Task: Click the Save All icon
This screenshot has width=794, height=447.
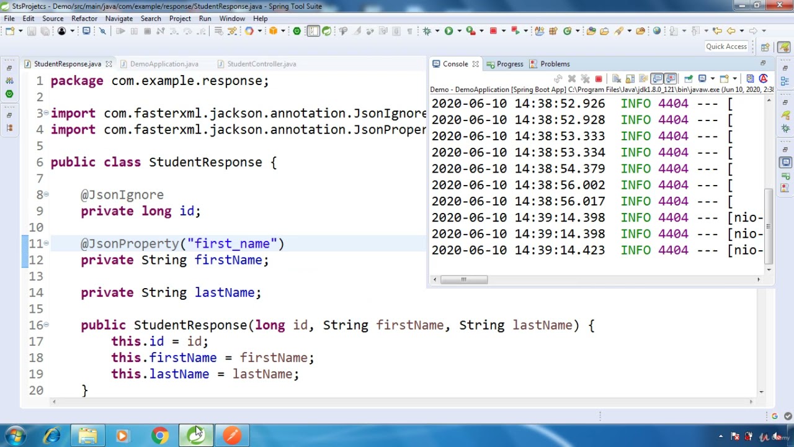Action: coord(45,31)
